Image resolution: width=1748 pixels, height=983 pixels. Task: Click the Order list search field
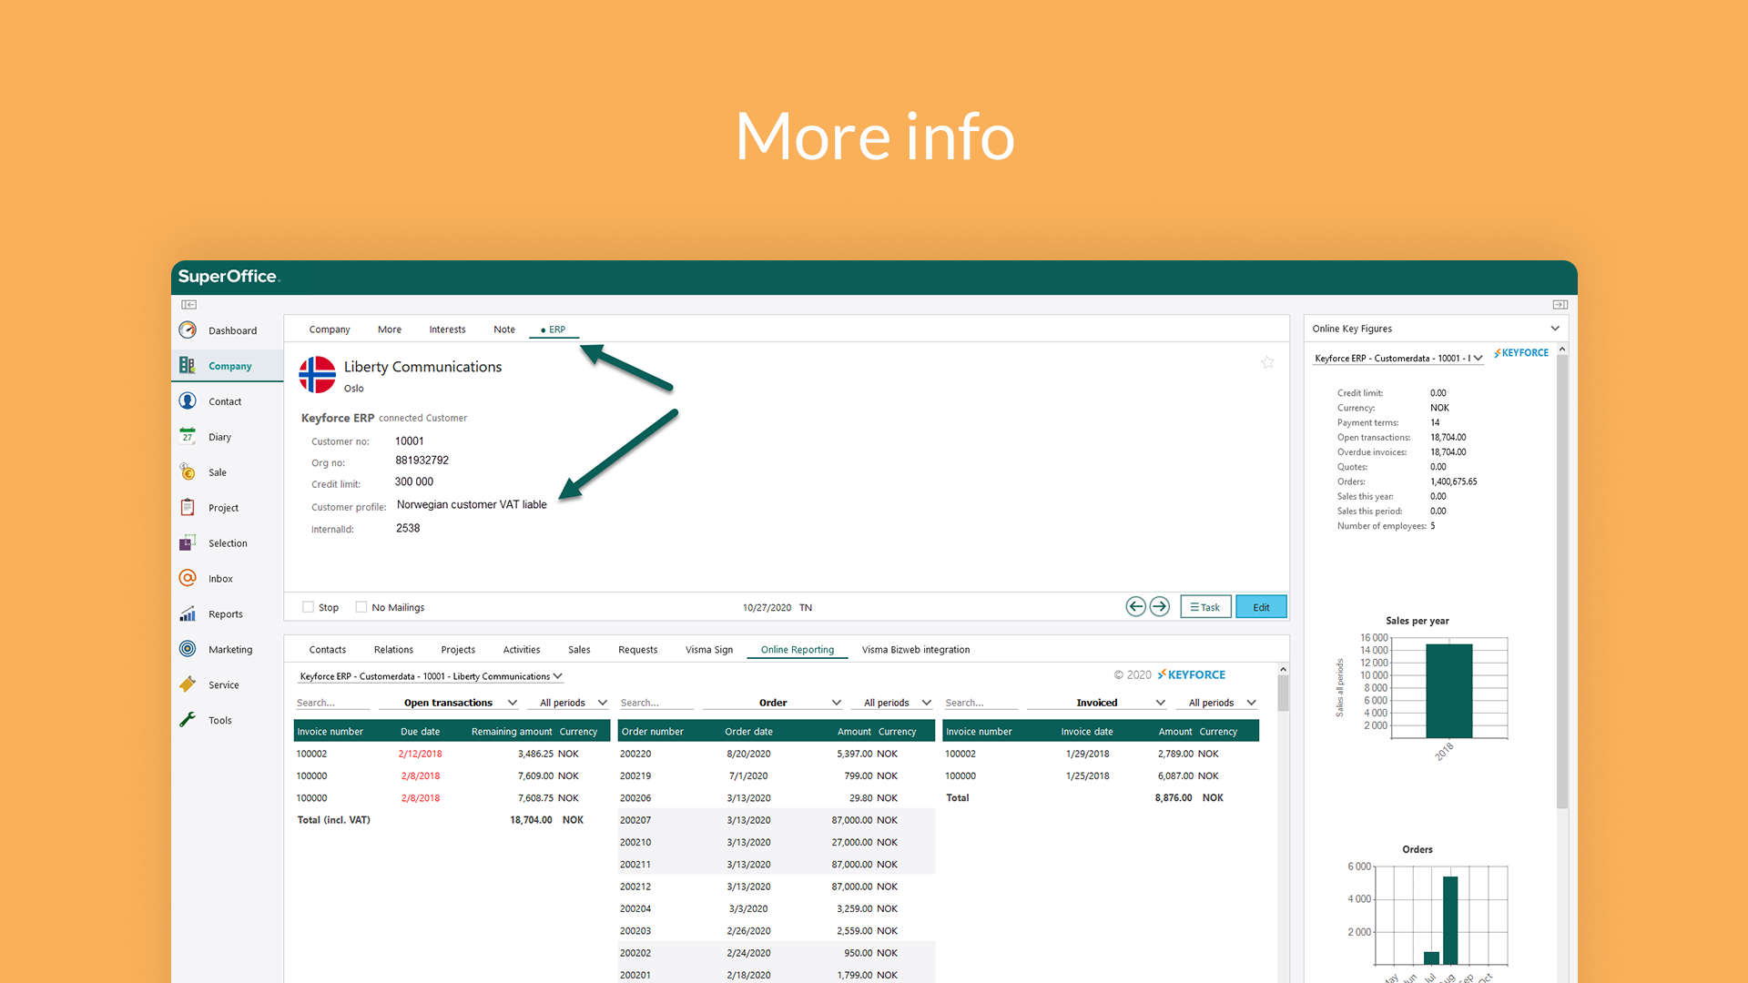tap(655, 703)
